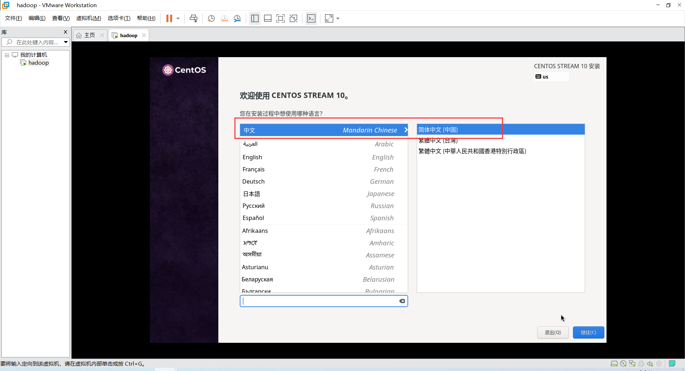Enter full screen mode
Image resolution: width=685 pixels, height=371 pixels.
click(x=281, y=19)
